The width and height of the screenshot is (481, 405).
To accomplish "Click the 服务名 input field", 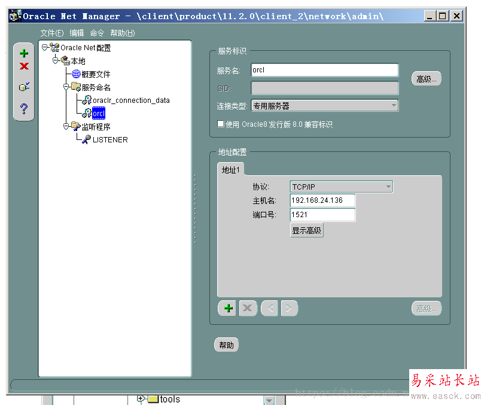I will click(x=324, y=70).
